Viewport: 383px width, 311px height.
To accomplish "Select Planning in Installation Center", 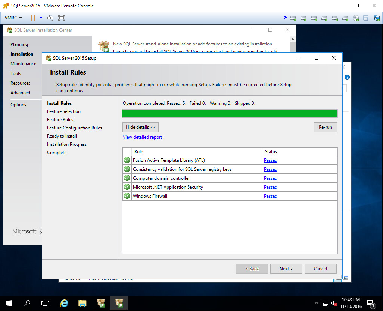I will click(19, 44).
